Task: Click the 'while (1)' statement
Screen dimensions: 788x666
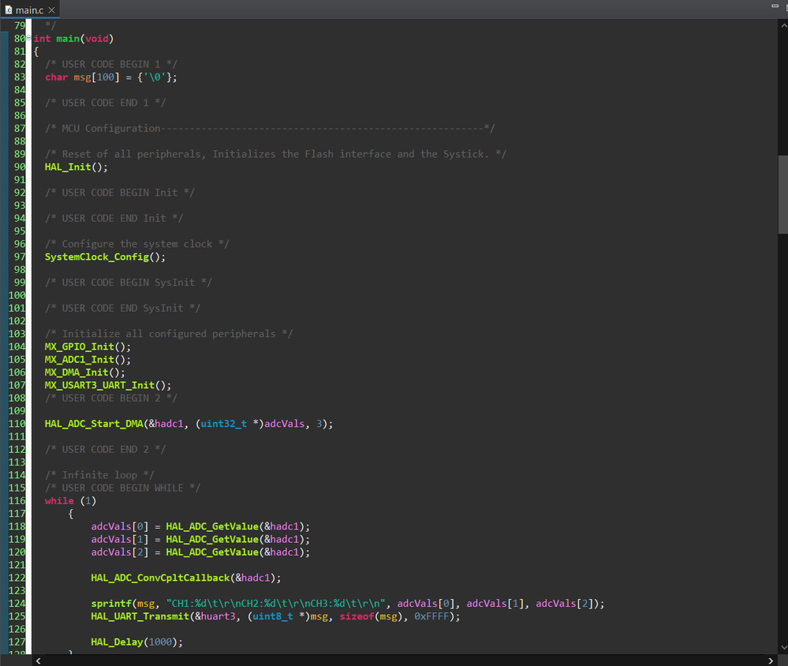Action: [x=70, y=501]
